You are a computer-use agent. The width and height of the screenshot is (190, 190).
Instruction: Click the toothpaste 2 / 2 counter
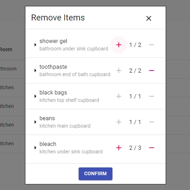coord(135,71)
